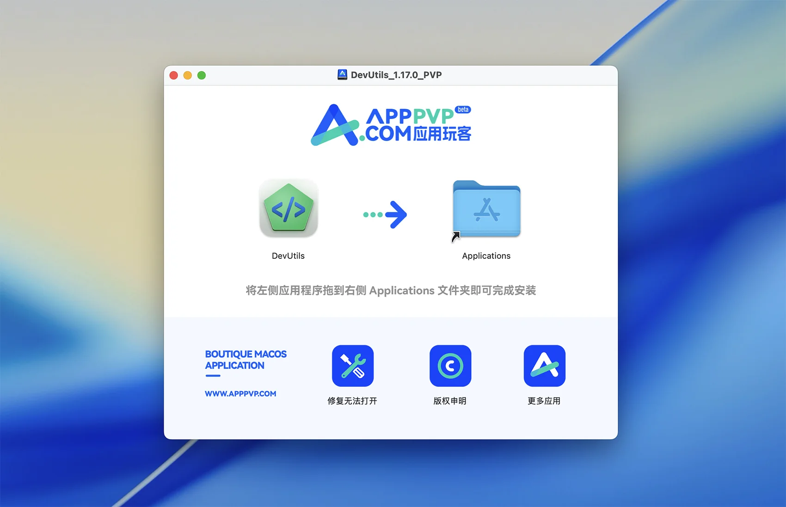Click the beta badge on the logo
This screenshot has width=786, height=507.
click(x=463, y=110)
